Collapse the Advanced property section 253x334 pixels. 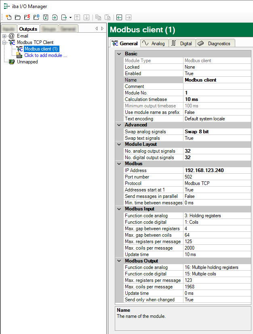[x=119, y=125]
